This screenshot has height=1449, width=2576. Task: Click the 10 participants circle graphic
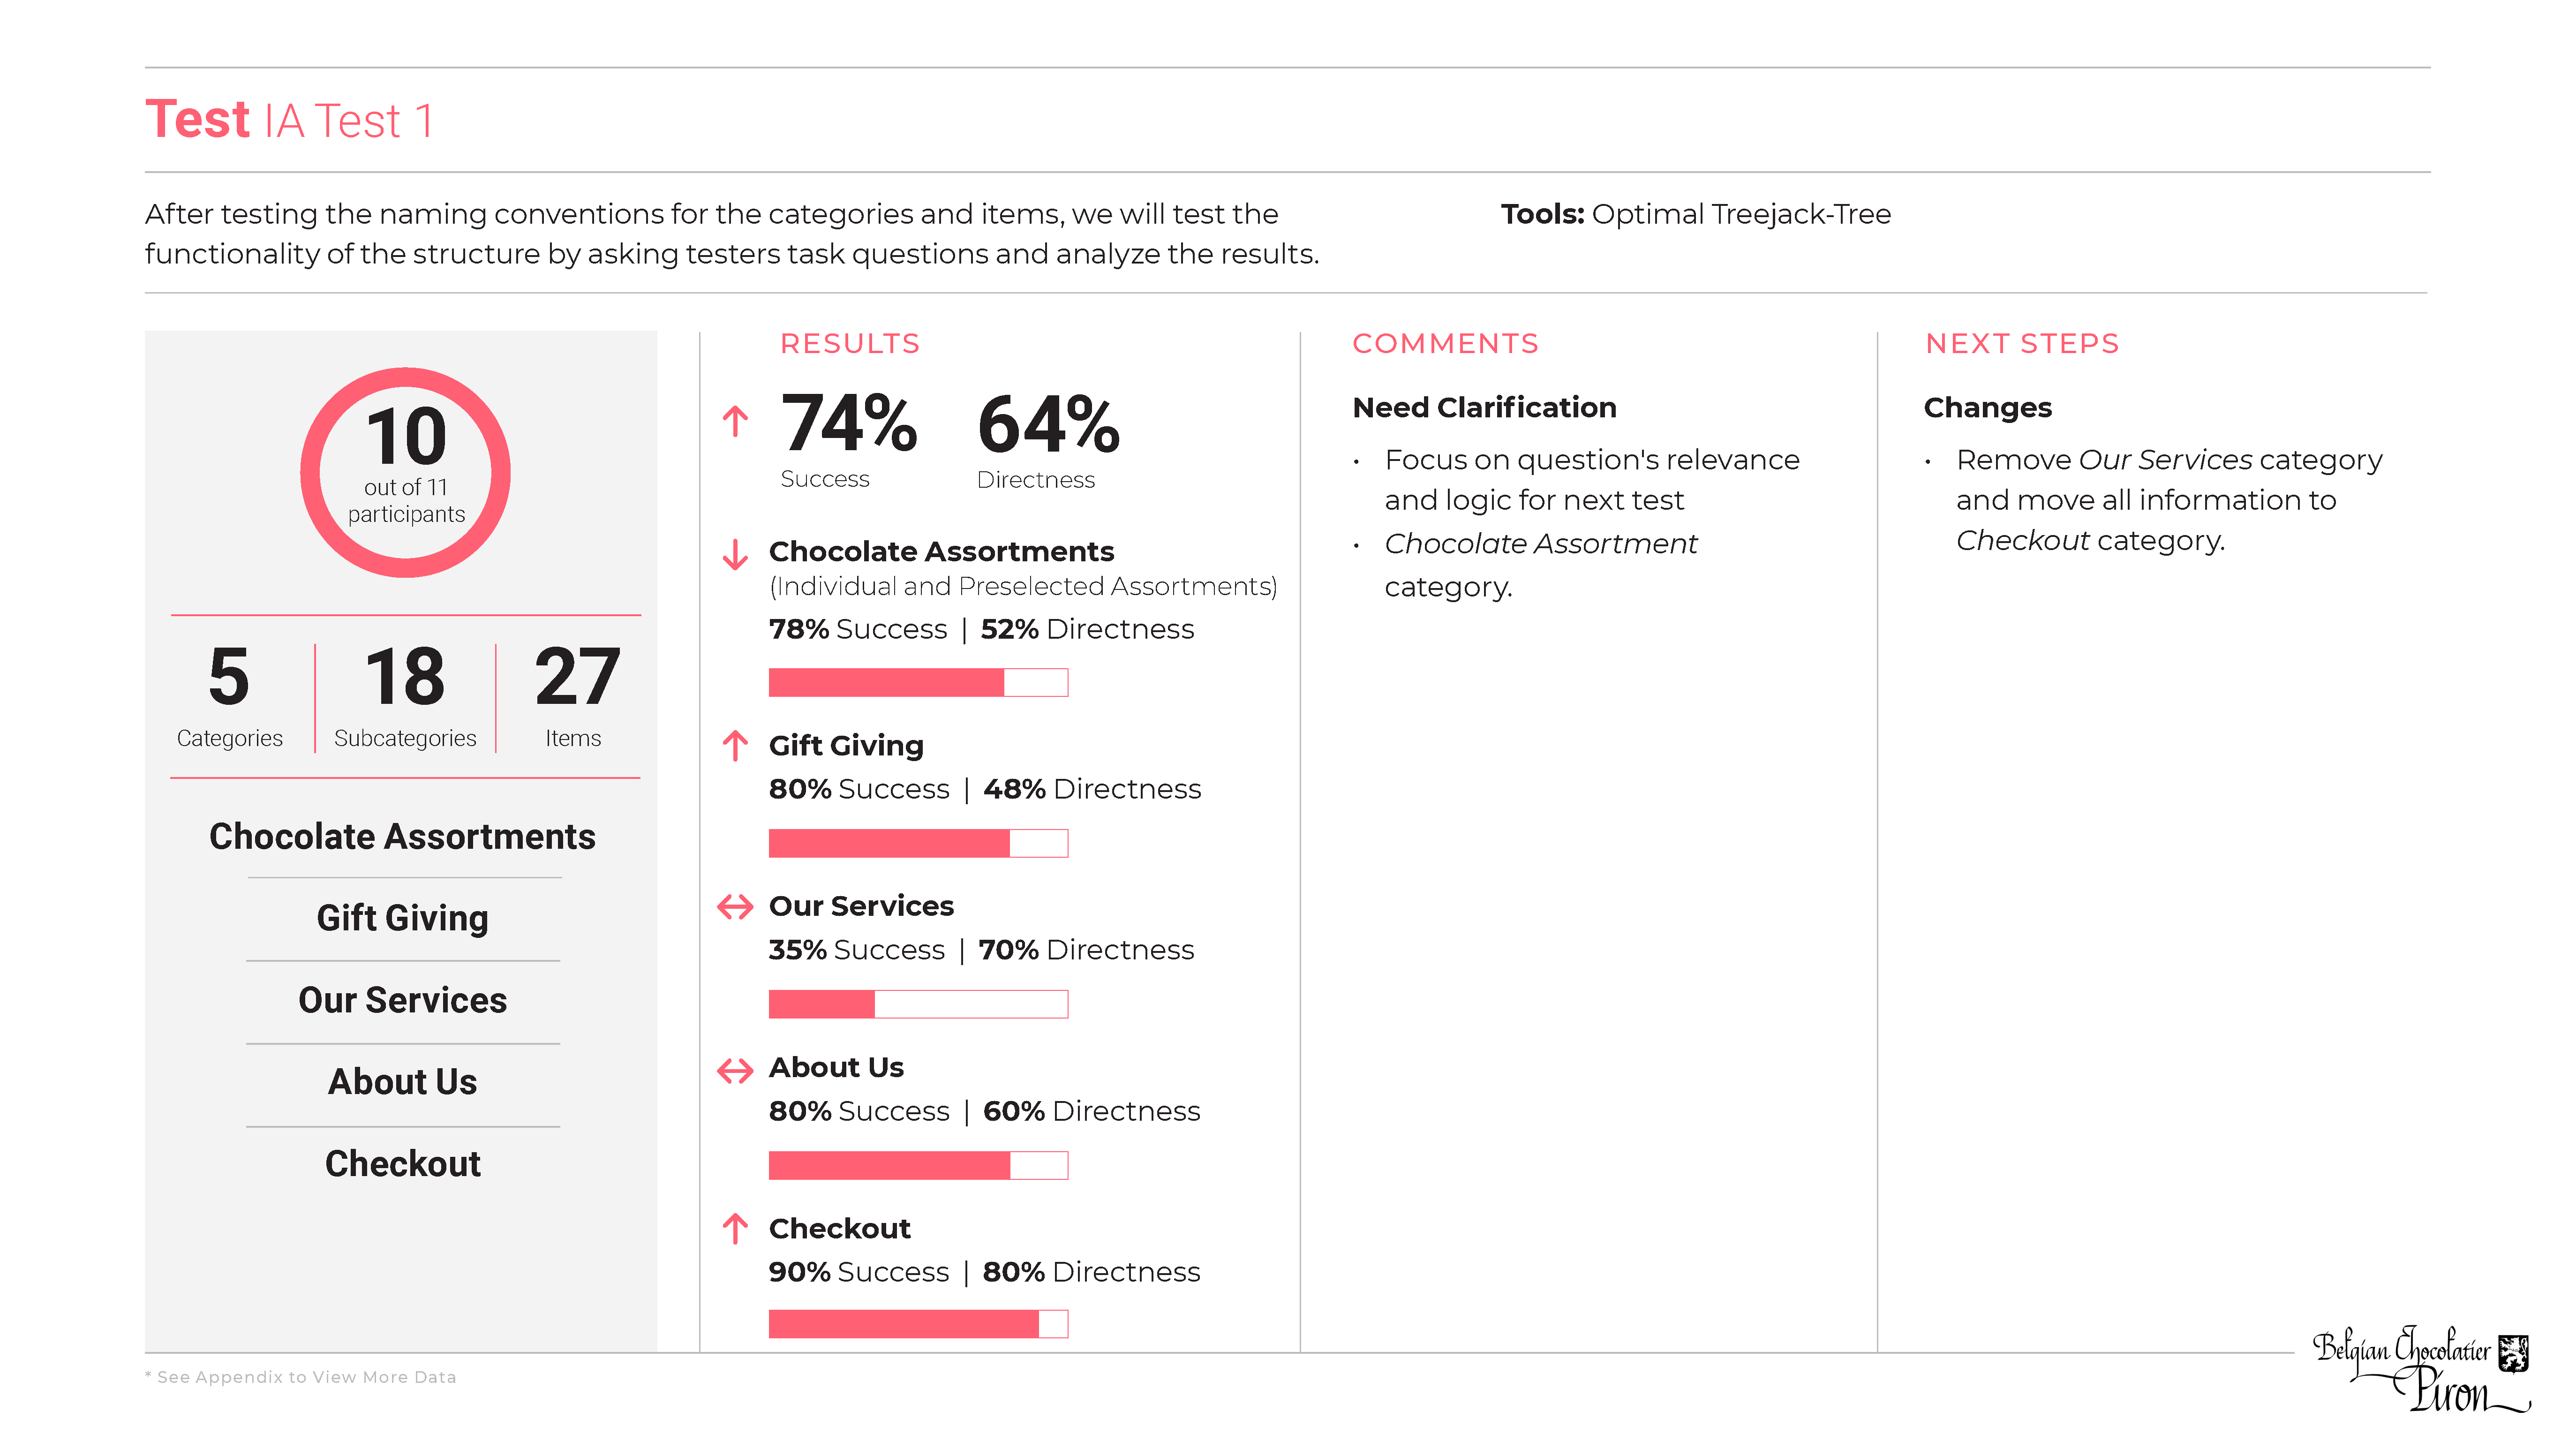pyautogui.click(x=405, y=472)
